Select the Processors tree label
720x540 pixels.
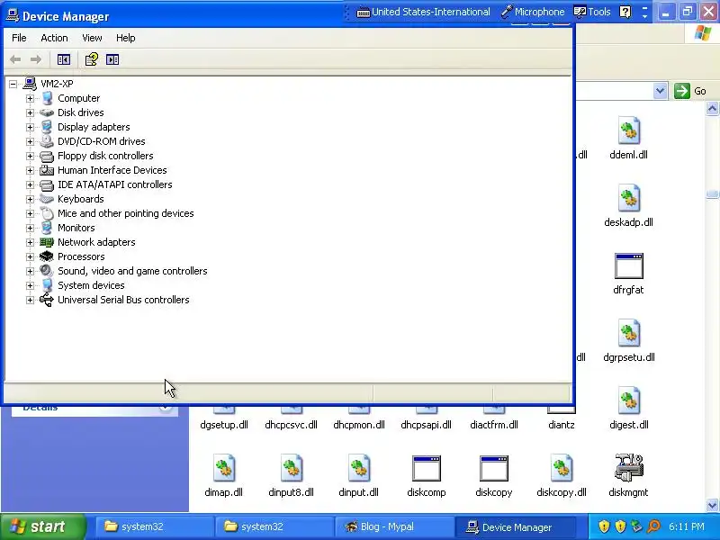81,256
